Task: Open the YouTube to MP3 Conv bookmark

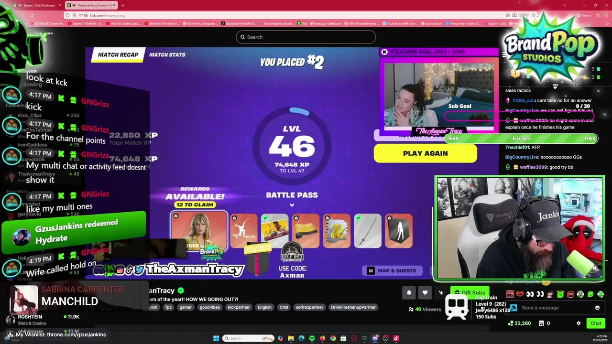Action: click(x=399, y=23)
